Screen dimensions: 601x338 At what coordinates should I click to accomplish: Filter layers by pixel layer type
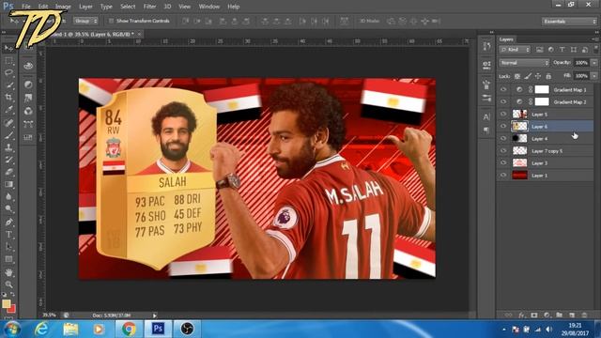coord(540,50)
